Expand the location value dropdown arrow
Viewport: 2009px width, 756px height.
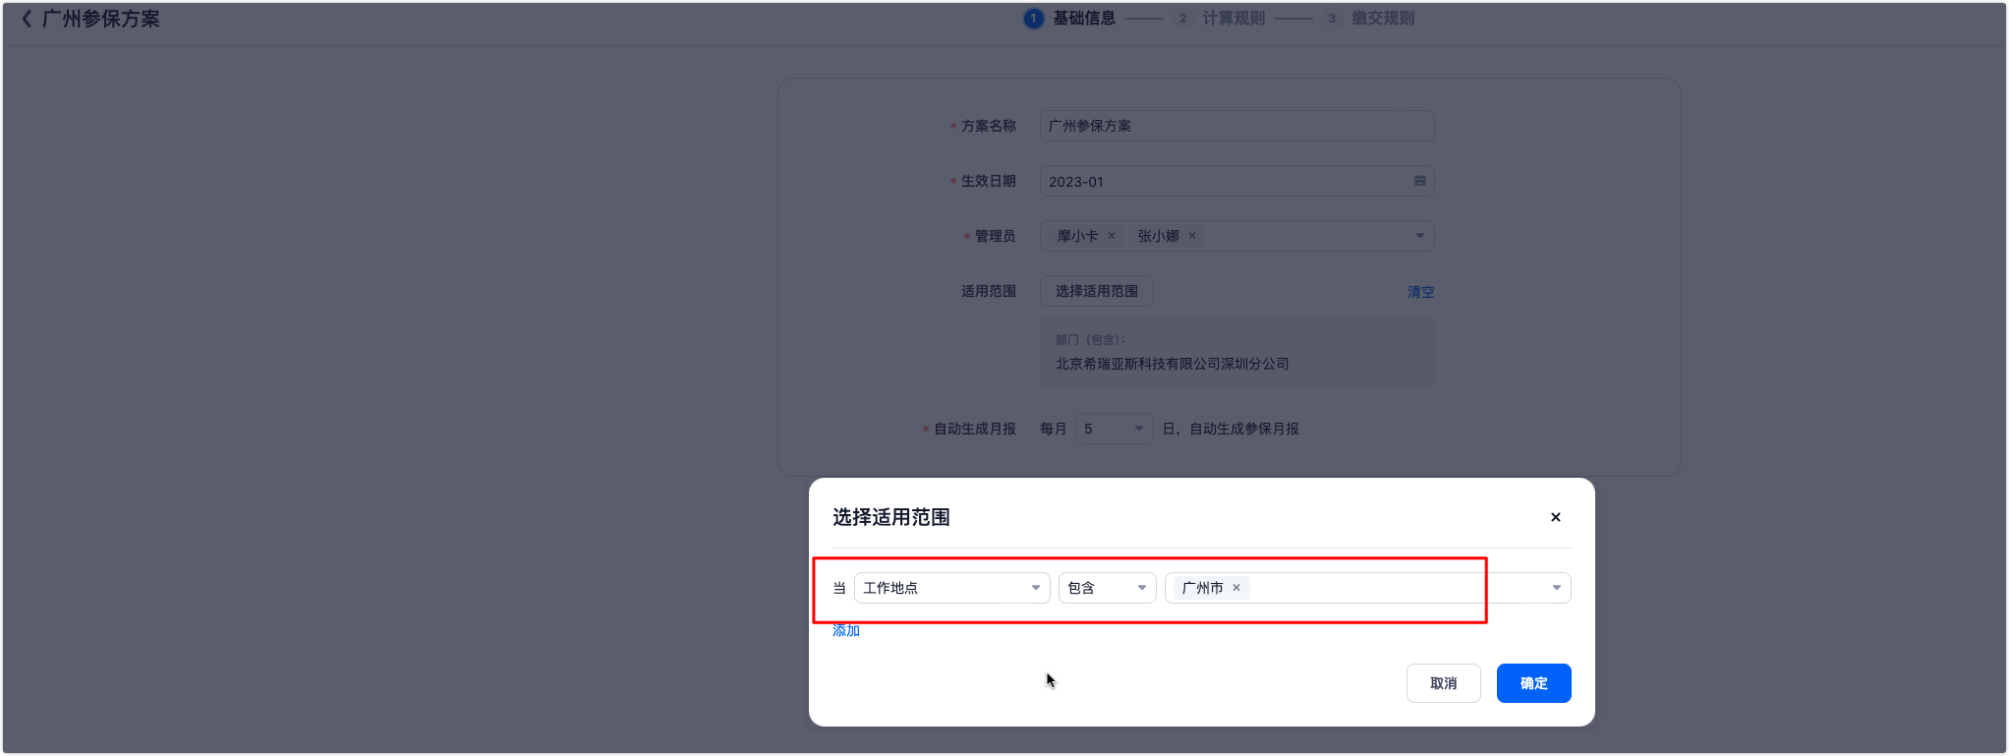[1556, 588]
